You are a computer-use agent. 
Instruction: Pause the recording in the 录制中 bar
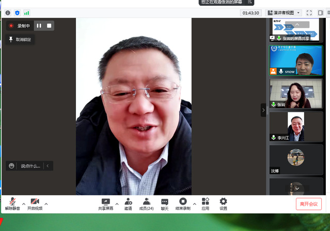tap(39, 26)
